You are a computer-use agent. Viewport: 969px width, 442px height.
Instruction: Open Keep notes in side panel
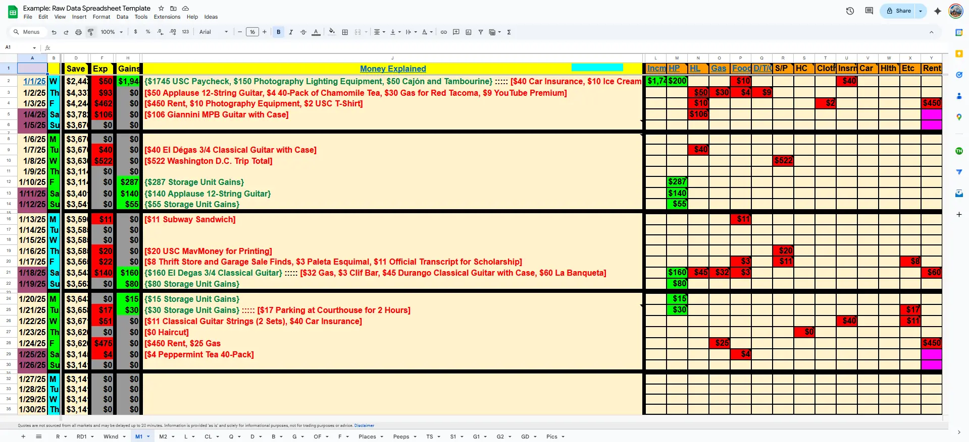(959, 53)
